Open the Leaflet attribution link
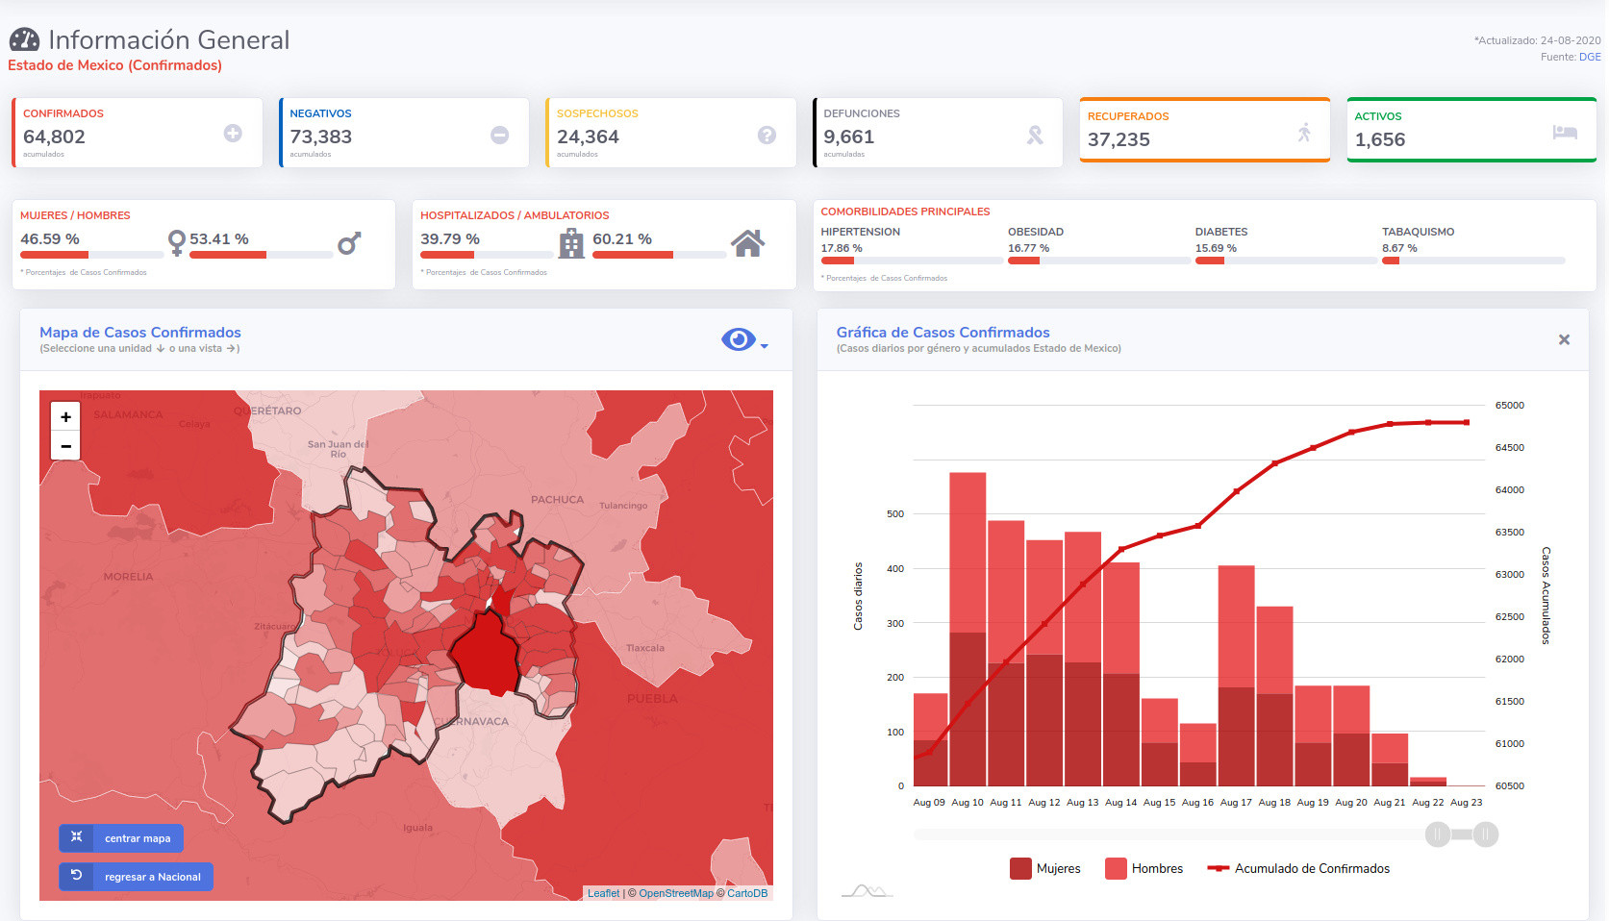This screenshot has width=1609, height=921. click(603, 893)
